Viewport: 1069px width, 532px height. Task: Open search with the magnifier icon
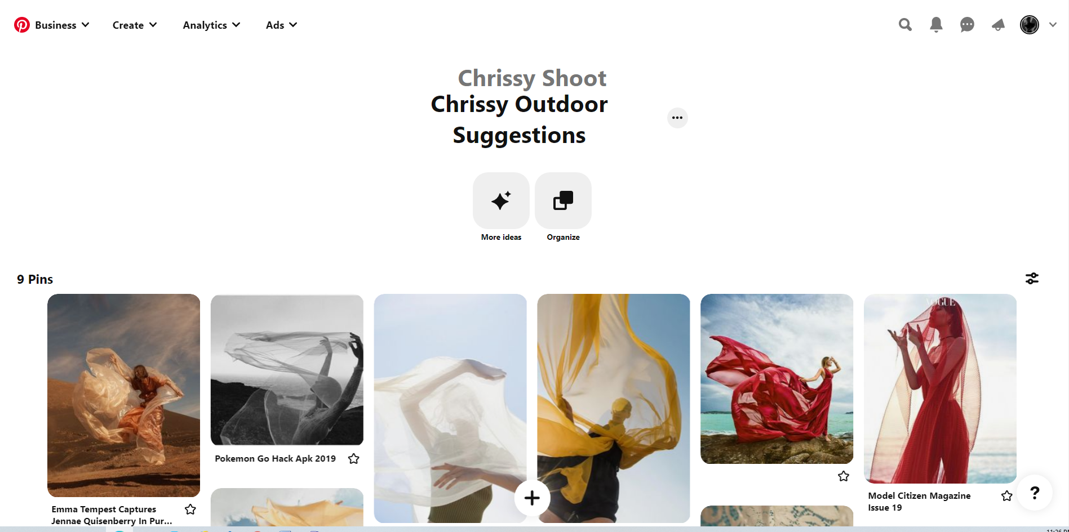[x=905, y=25]
